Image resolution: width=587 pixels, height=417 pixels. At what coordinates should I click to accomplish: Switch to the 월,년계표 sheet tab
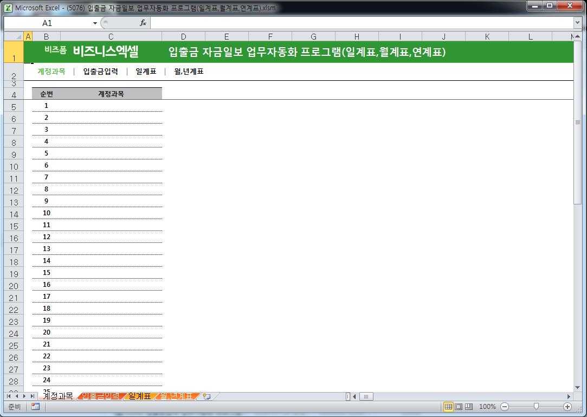click(176, 396)
